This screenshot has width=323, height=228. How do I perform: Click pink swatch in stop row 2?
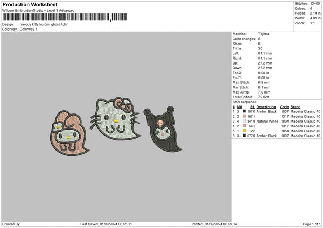coord(244,116)
